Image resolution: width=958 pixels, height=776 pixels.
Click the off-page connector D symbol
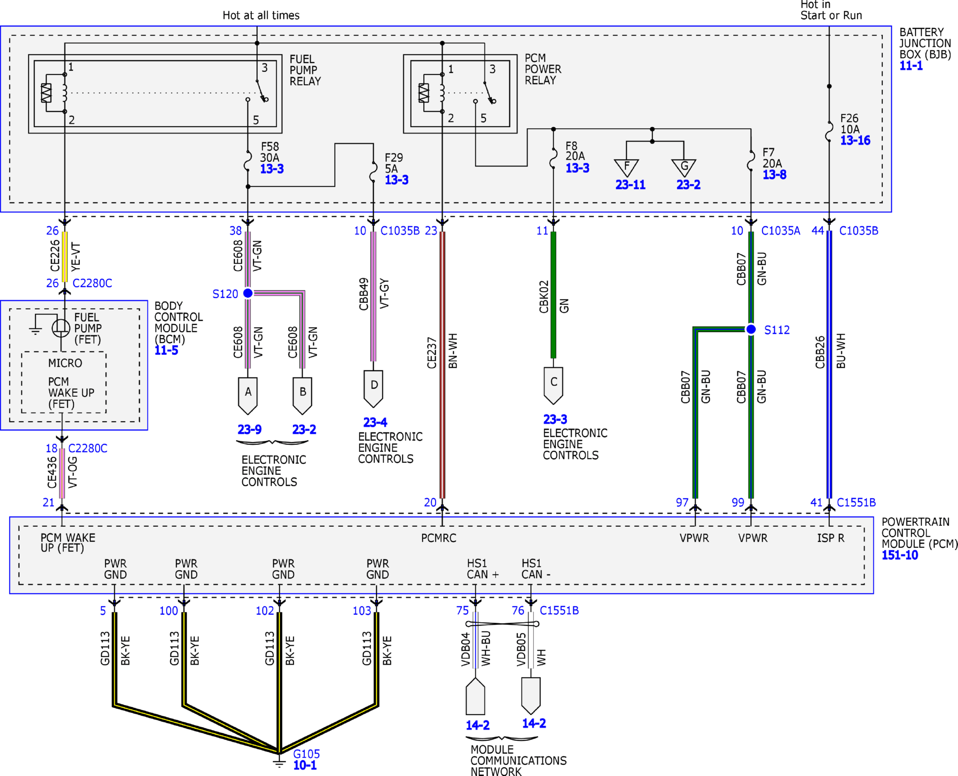pos(373,389)
